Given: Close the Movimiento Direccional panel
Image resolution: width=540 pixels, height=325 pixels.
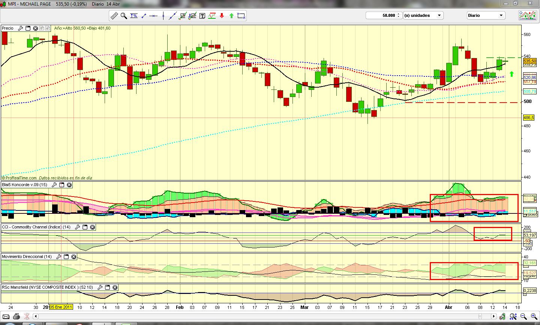Looking at the screenshot, I should coord(74,256).
